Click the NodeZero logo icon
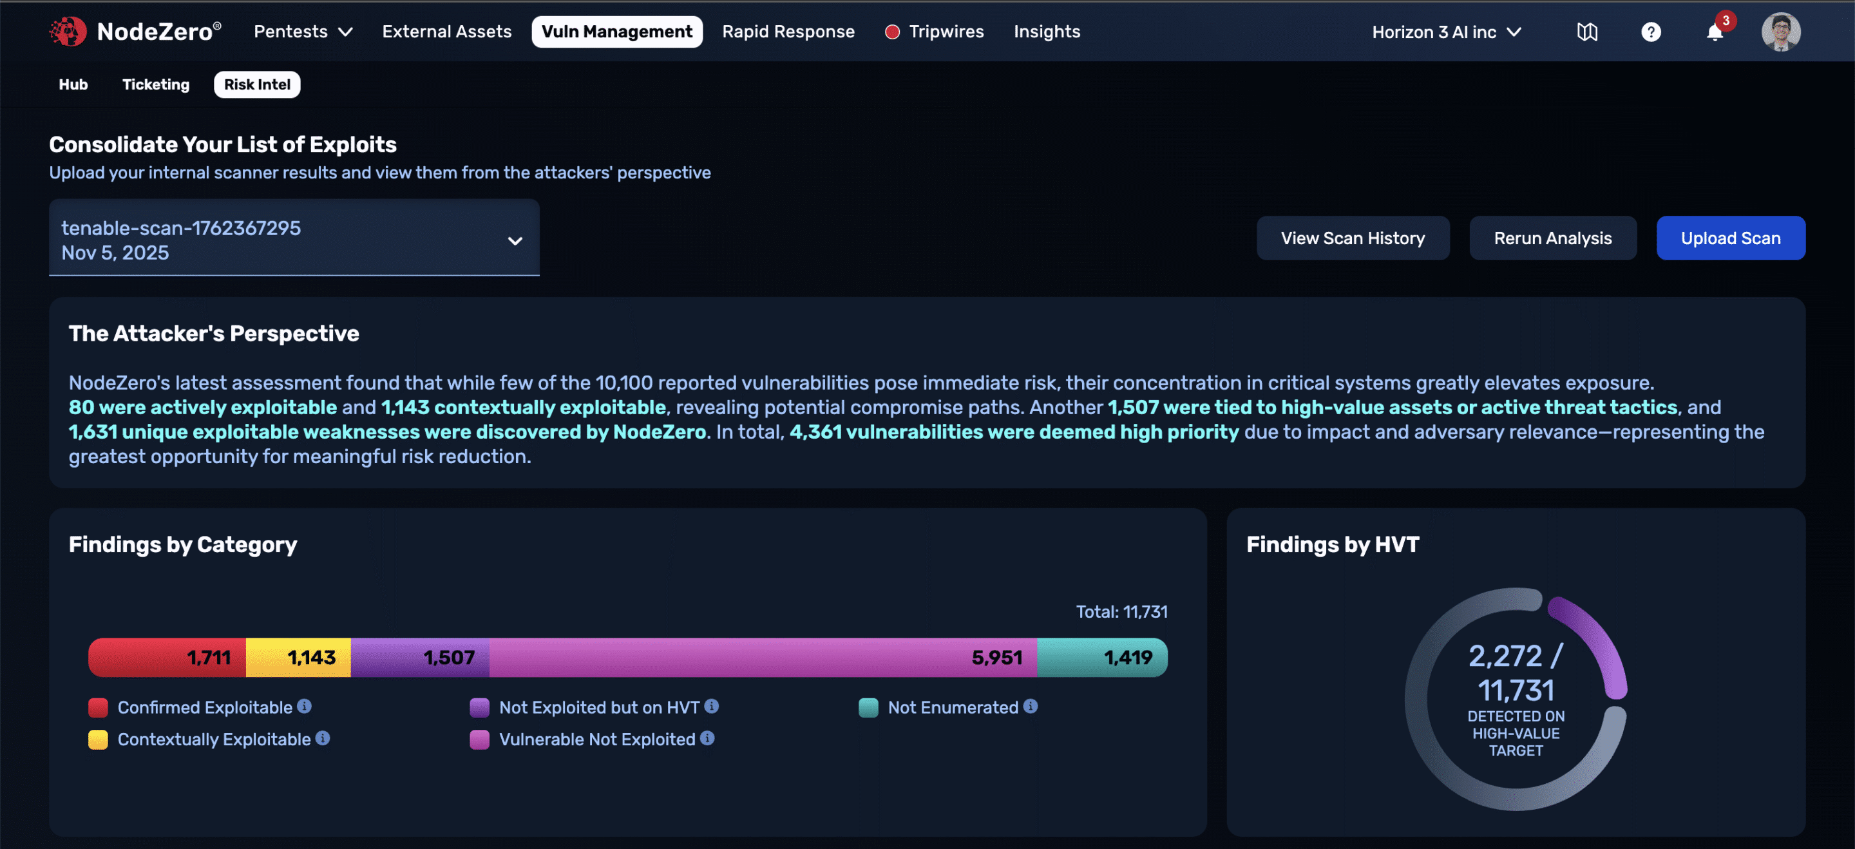The image size is (1855, 849). coord(68,32)
